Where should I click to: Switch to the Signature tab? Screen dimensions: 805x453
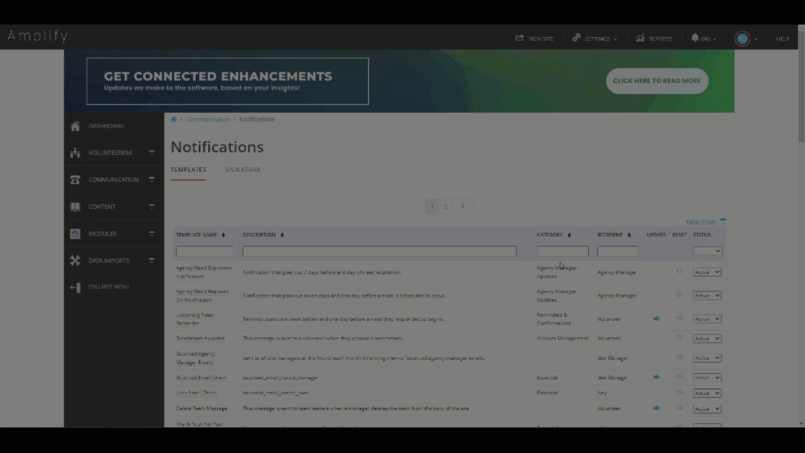tap(243, 170)
